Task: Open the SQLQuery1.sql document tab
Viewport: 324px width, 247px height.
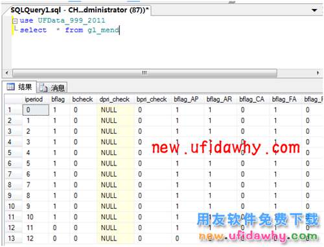Action: click(80, 10)
